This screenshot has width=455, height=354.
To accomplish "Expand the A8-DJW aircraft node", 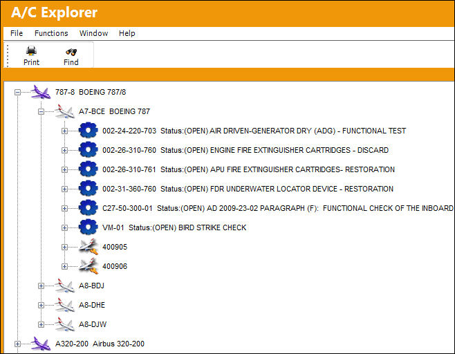I will [x=41, y=324].
